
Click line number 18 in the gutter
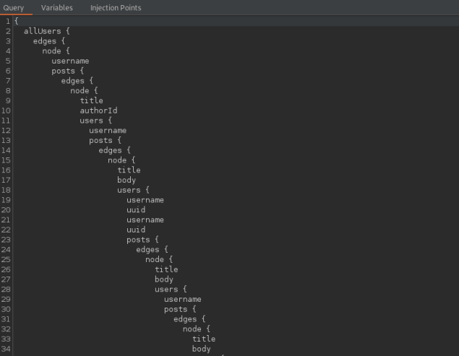6,190
